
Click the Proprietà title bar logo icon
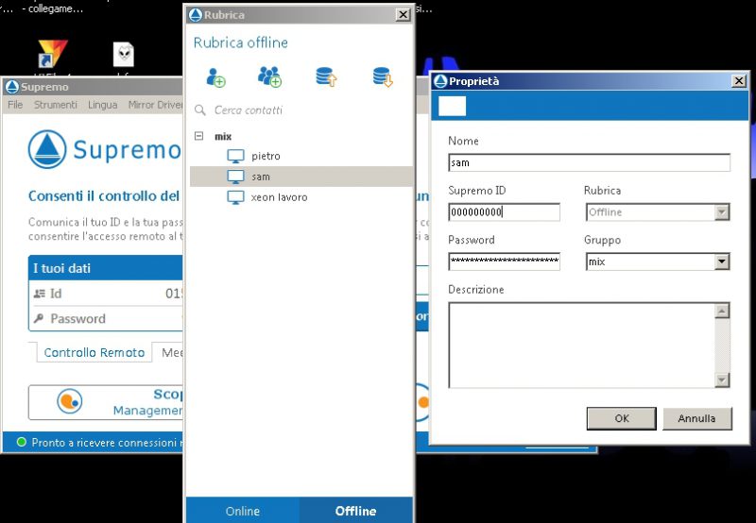click(440, 81)
